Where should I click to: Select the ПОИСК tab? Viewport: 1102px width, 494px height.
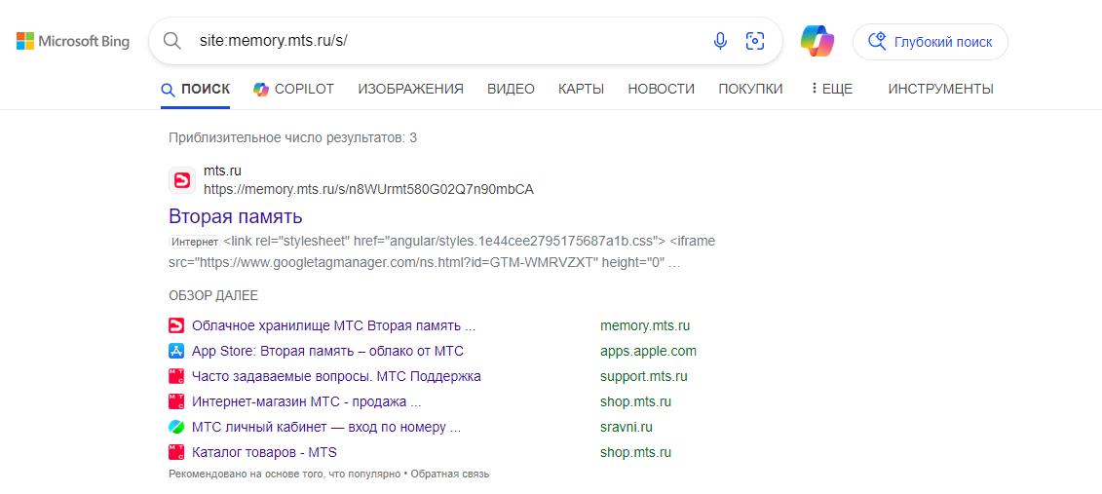click(x=196, y=90)
